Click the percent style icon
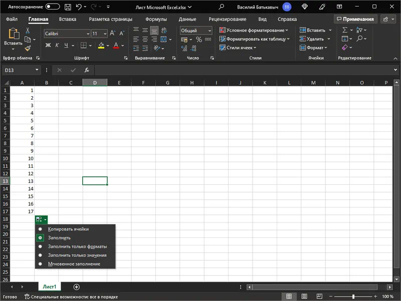 click(x=198, y=40)
